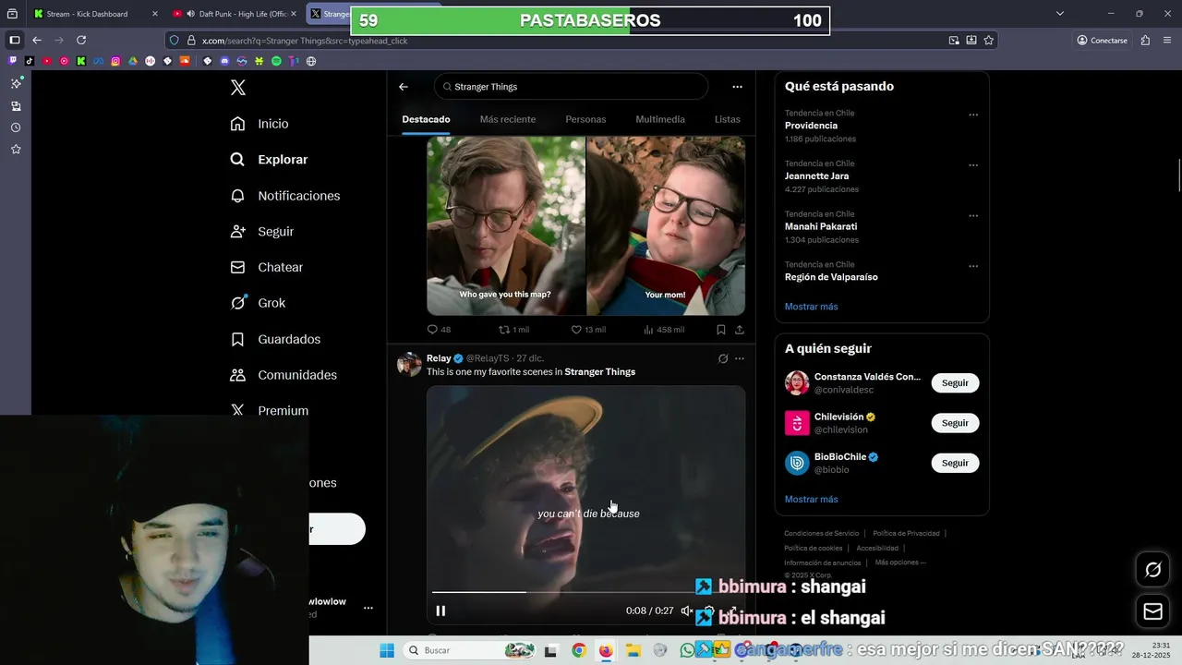Like the post with 13 mil likes
This screenshot has width=1182, height=665.
[587, 330]
